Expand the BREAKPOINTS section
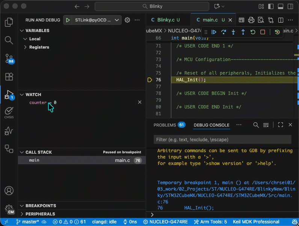Image resolution: width=299 pixels, height=226 pixels. tap(41, 206)
